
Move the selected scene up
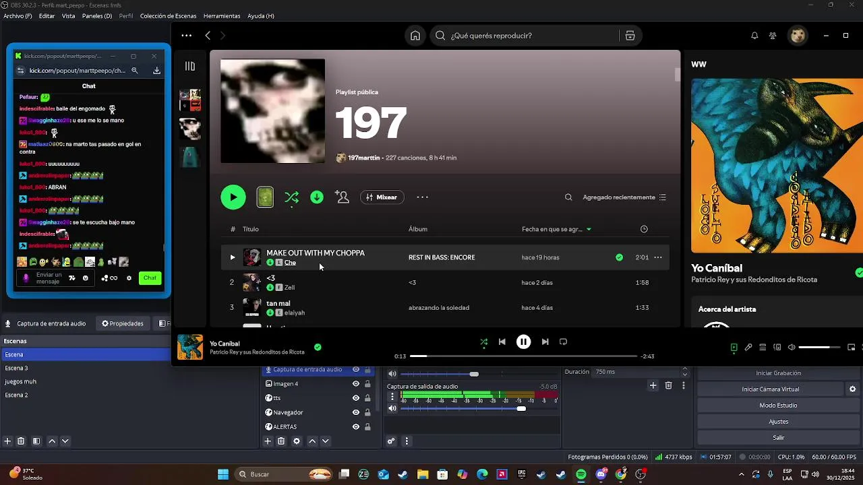[51, 441]
